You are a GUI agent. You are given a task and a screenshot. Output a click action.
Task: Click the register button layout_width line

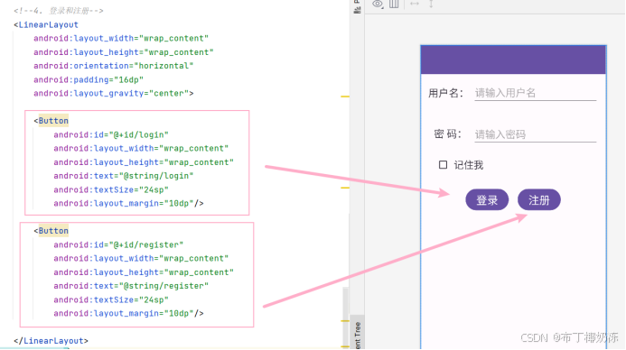click(141, 258)
